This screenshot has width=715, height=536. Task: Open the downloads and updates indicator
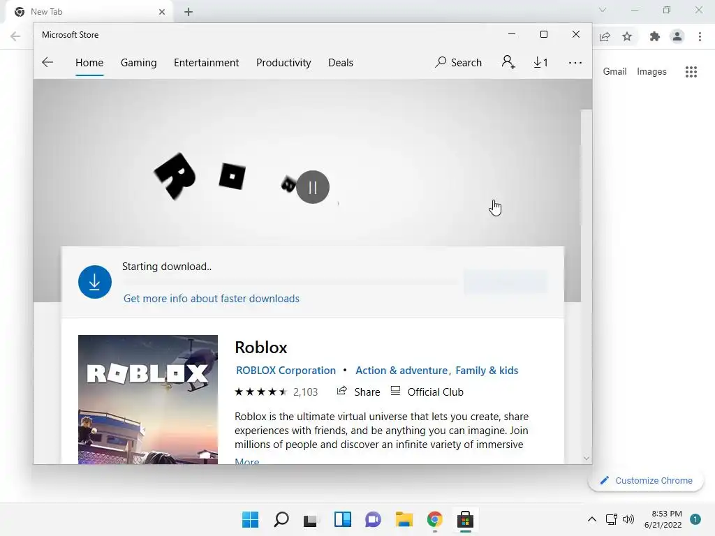point(541,62)
